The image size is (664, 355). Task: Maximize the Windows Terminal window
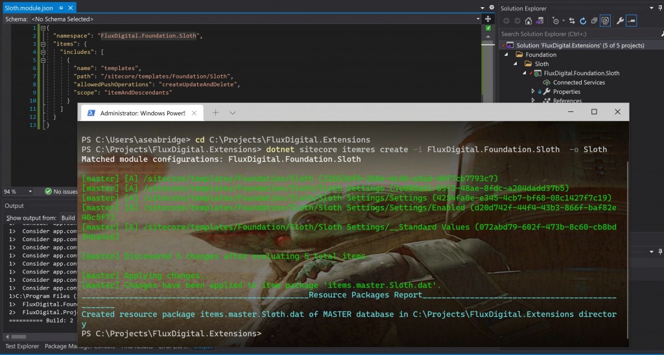click(x=594, y=111)
